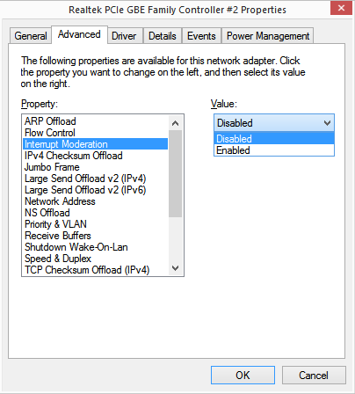The image size is (355, 394).
Task: Switch to the General tab
Action: coord(31,36)
